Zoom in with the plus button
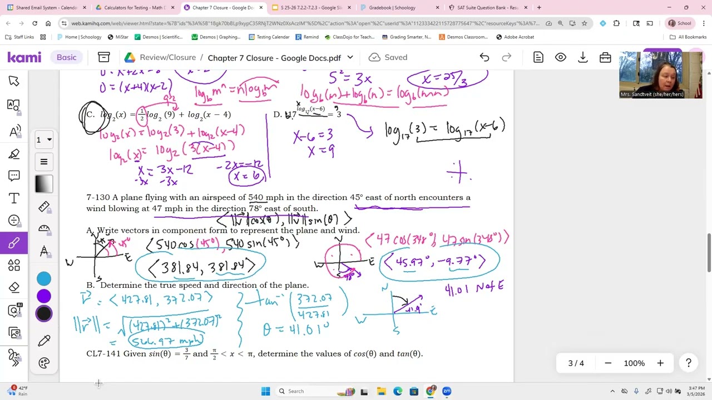 (x=660, y=363)
